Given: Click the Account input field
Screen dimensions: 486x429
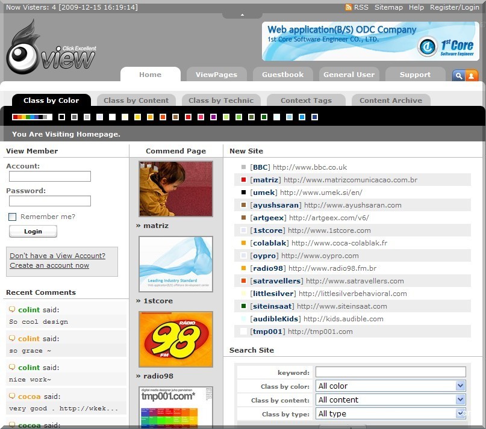Looking at the screenshot, I should [x=50, y=176].
